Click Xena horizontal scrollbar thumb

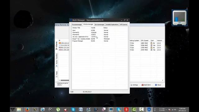click(x=65, y=80)
